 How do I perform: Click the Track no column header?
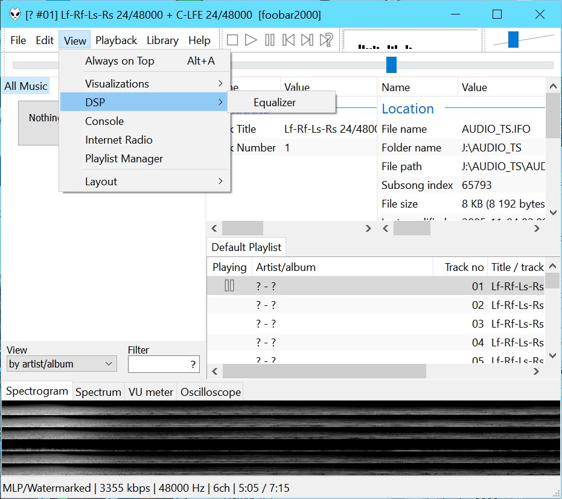[464, 267]
